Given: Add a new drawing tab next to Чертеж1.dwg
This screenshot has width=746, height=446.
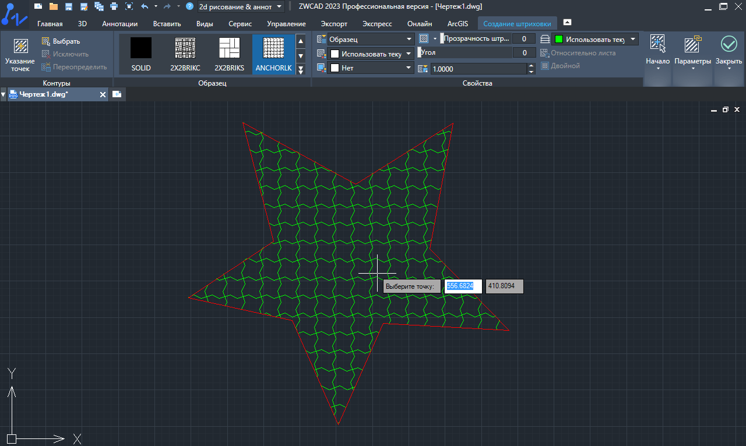Looking at the screenshot, I should click(117, 94).
